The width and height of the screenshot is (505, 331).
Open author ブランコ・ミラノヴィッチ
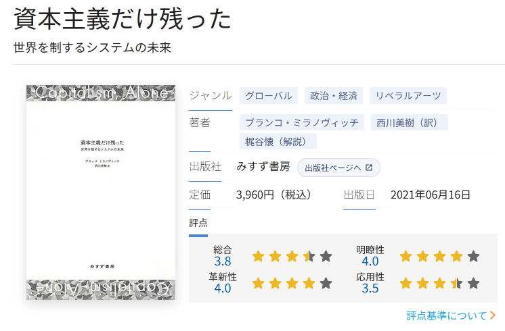click(302, 123)
